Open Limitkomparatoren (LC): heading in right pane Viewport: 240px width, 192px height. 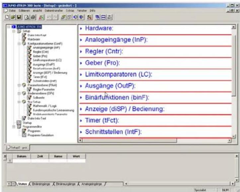coord(119,74)
